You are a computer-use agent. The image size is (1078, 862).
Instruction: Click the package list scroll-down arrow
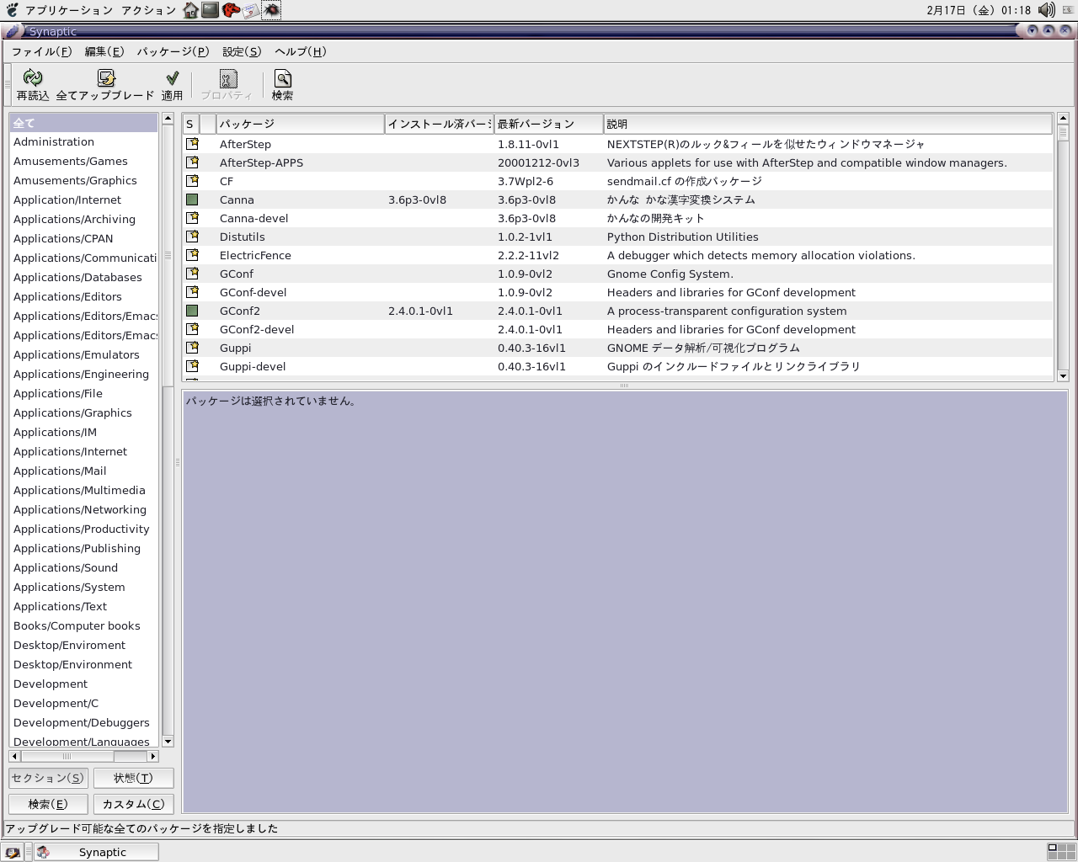coord(1062,376)
